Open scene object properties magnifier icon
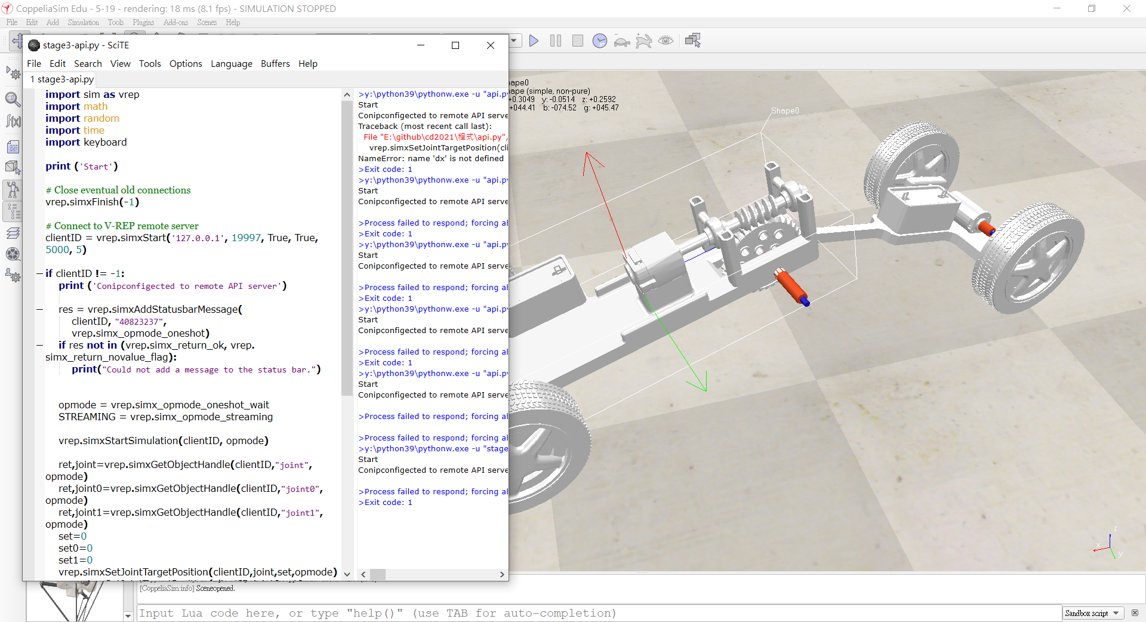Screen dimensions: 1146x622 (x=13, y=98)
